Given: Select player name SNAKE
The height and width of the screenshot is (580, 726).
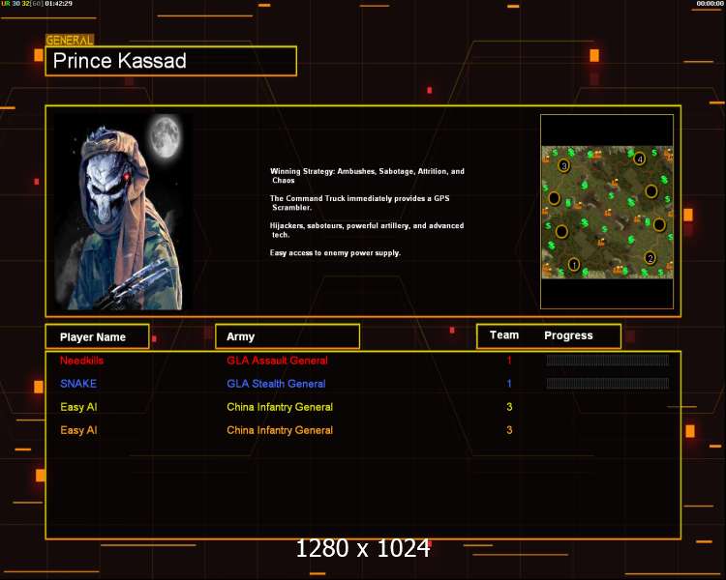Looking at the screenshot, I should tap(78, 384).
